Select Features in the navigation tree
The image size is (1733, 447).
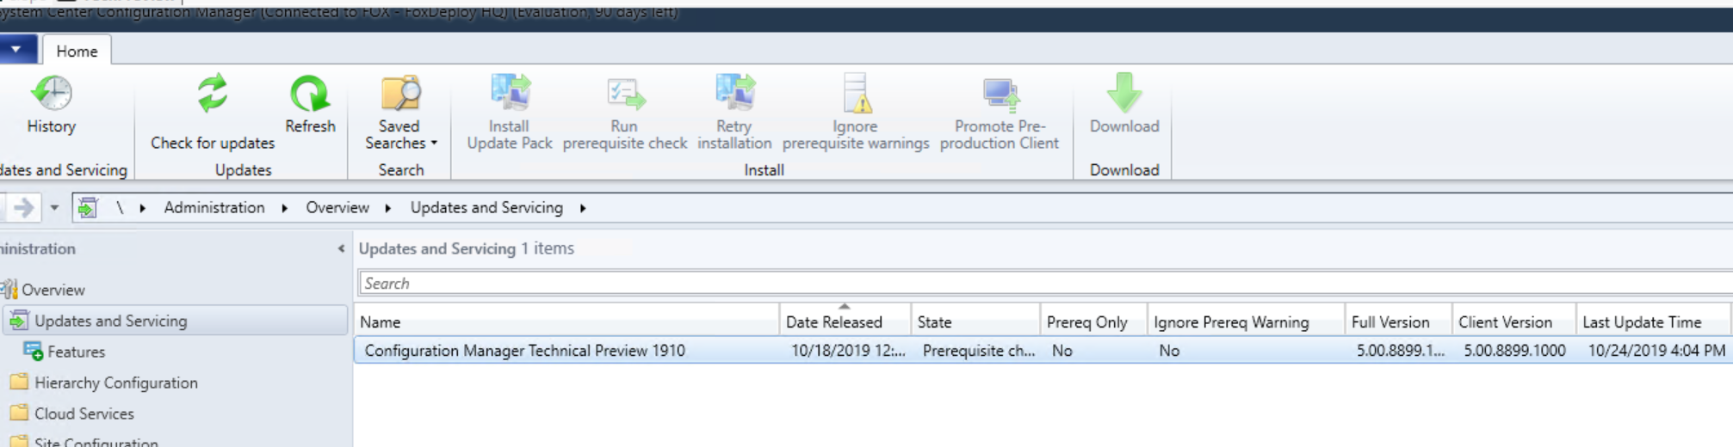76,352
